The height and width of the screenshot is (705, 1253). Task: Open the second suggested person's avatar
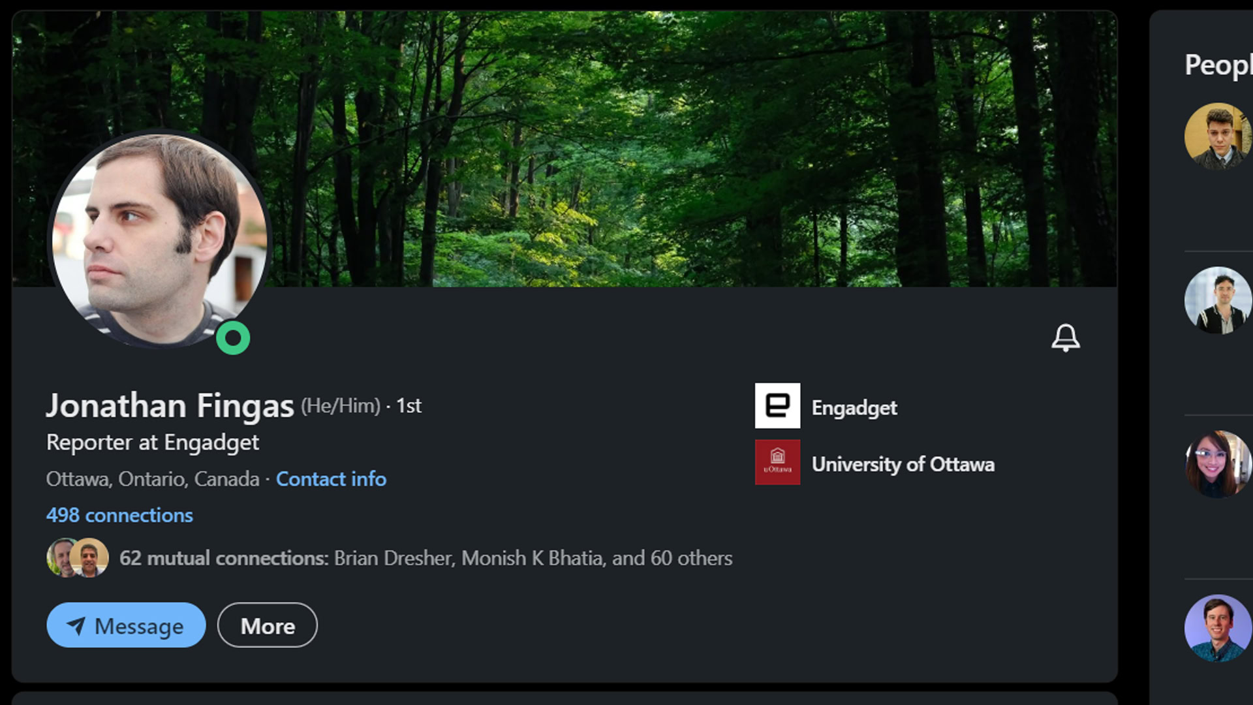1217,300
